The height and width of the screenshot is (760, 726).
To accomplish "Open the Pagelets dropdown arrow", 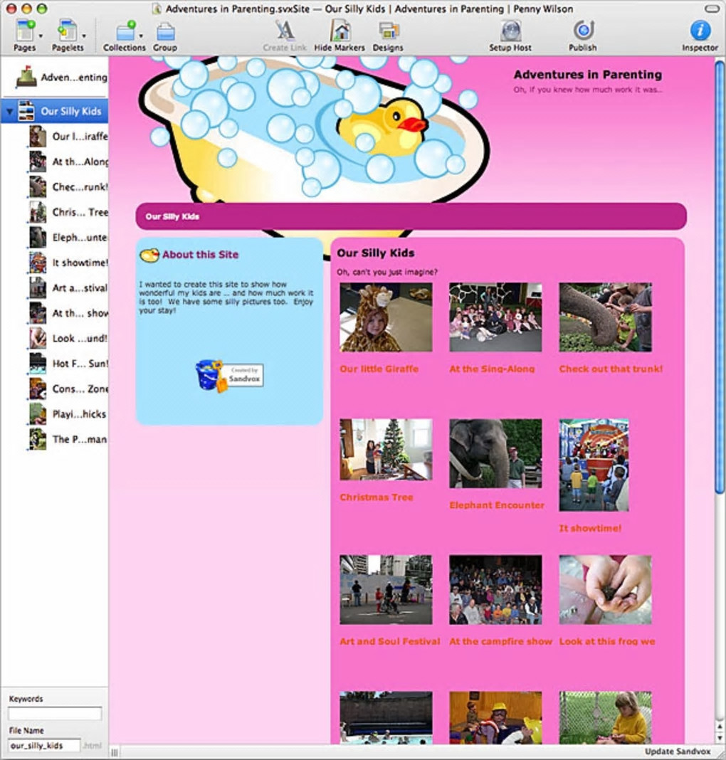I will [84, 36].
